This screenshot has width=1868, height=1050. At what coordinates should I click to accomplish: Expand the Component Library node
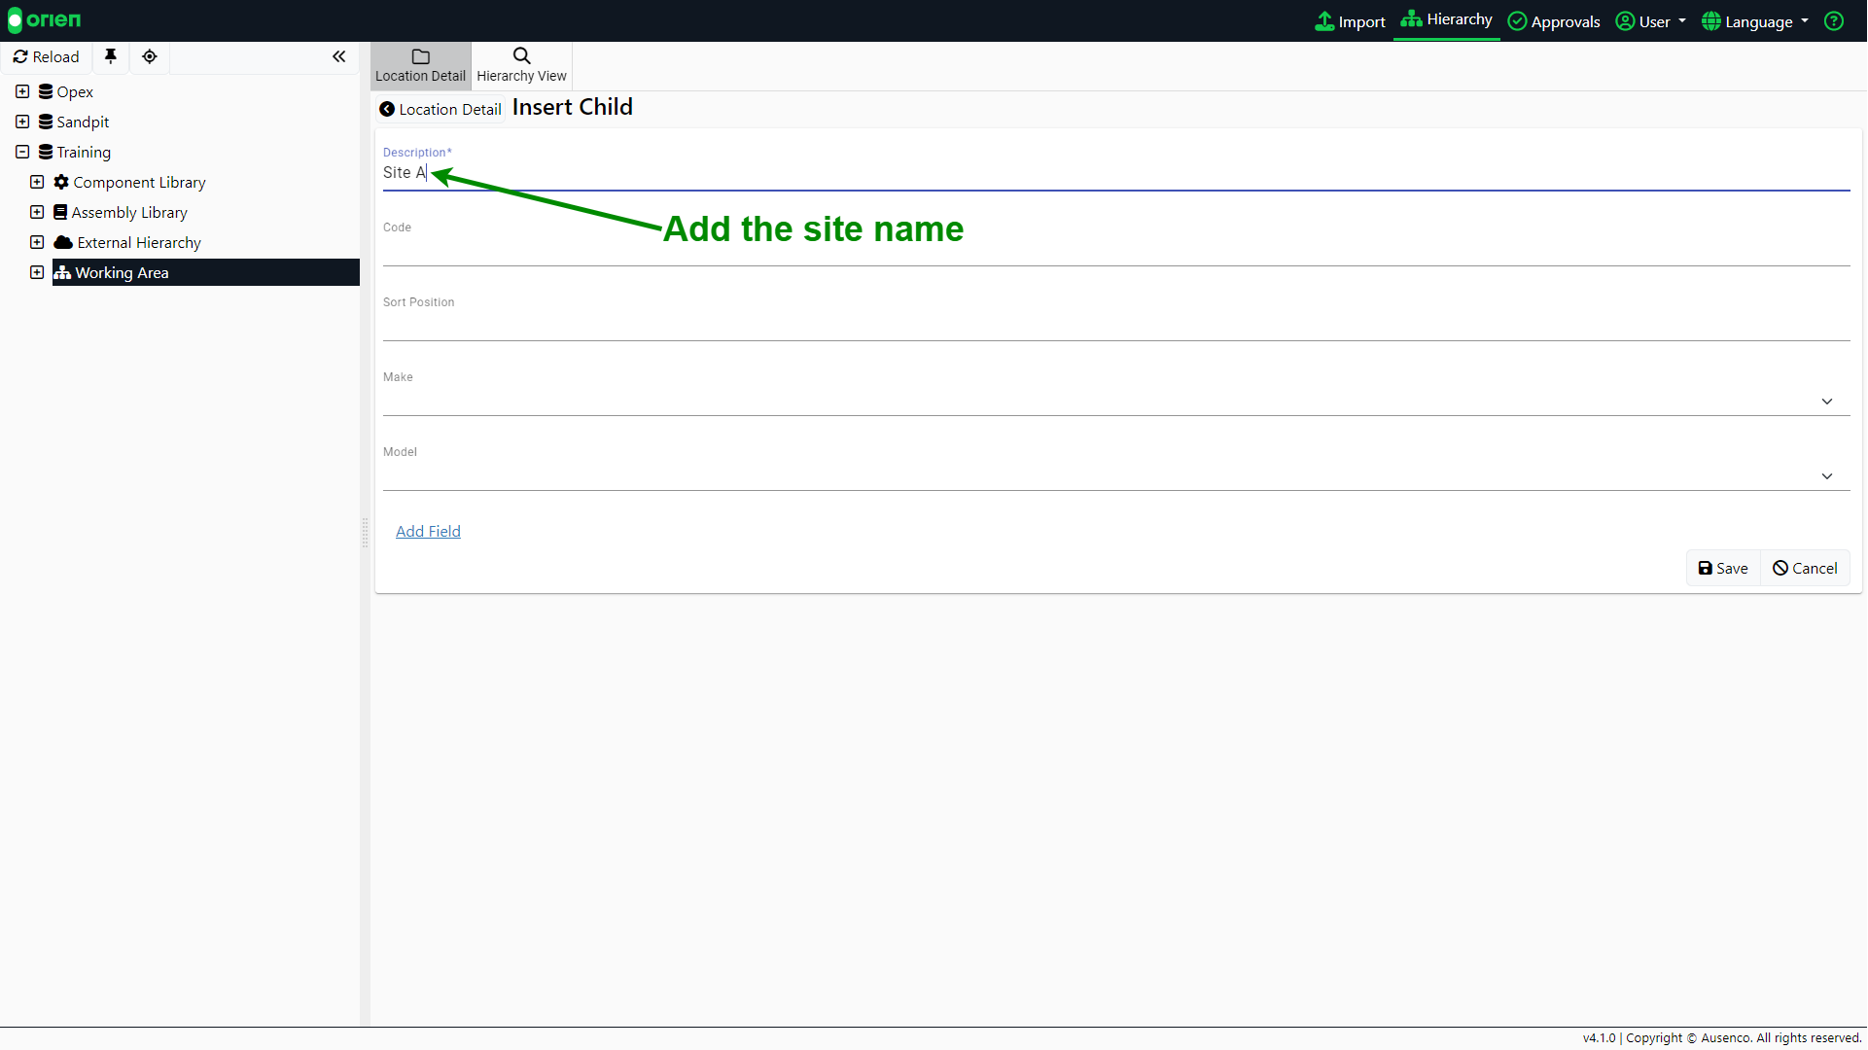pyautogui.click(x=37, y=182)
